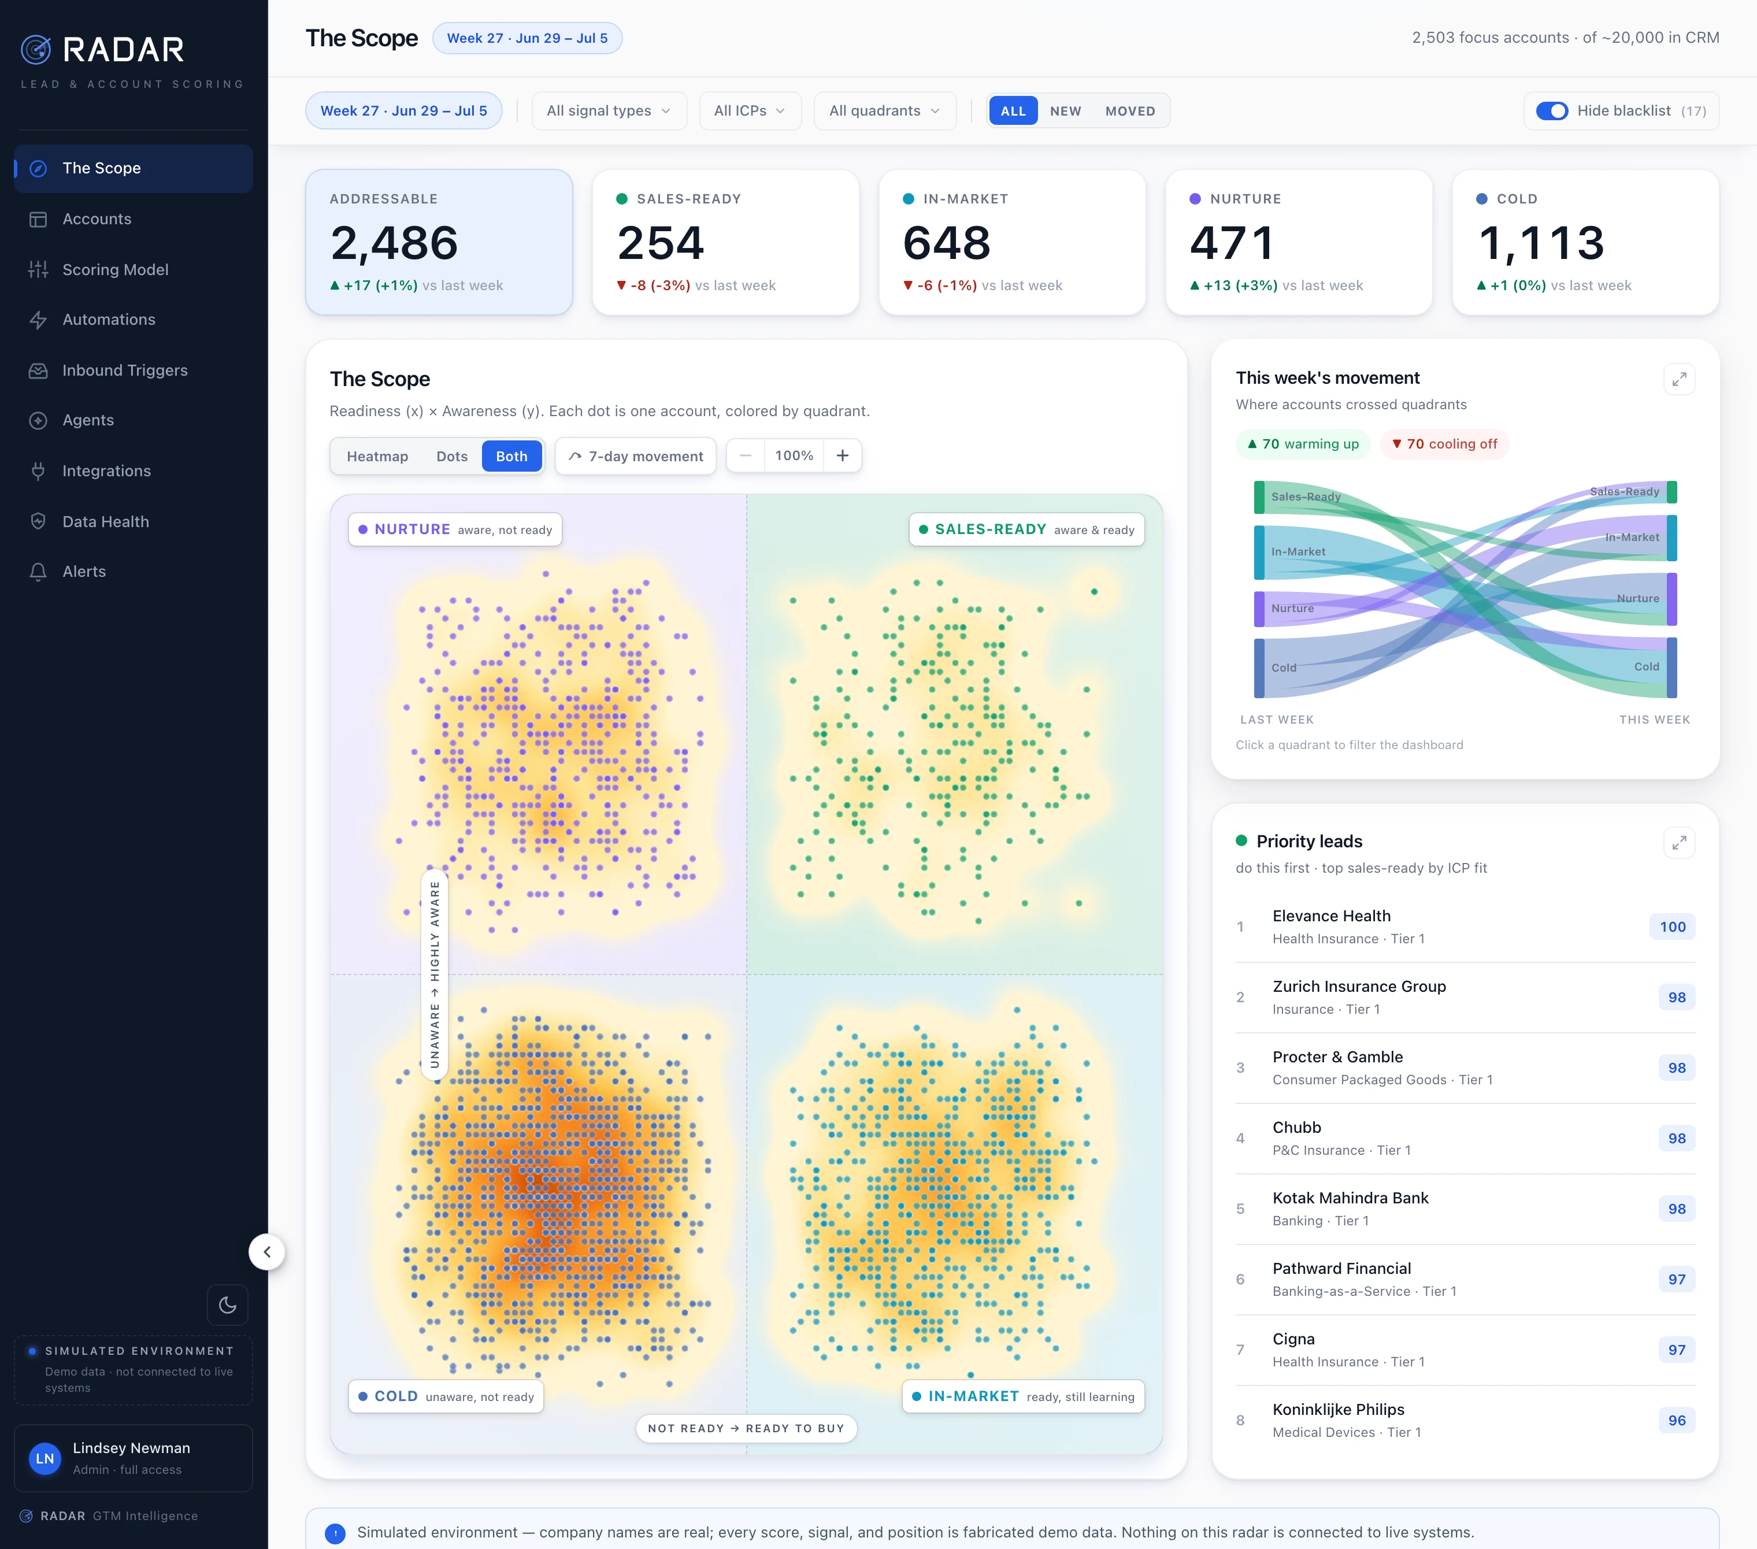Open the Chubb lead row
This screenshot has width=1757, height=1549.
[x=1466, y=1139]
